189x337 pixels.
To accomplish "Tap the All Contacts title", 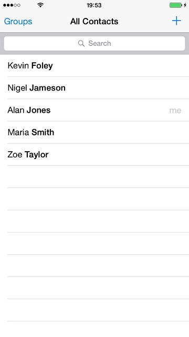I will [x=94, y=21].
